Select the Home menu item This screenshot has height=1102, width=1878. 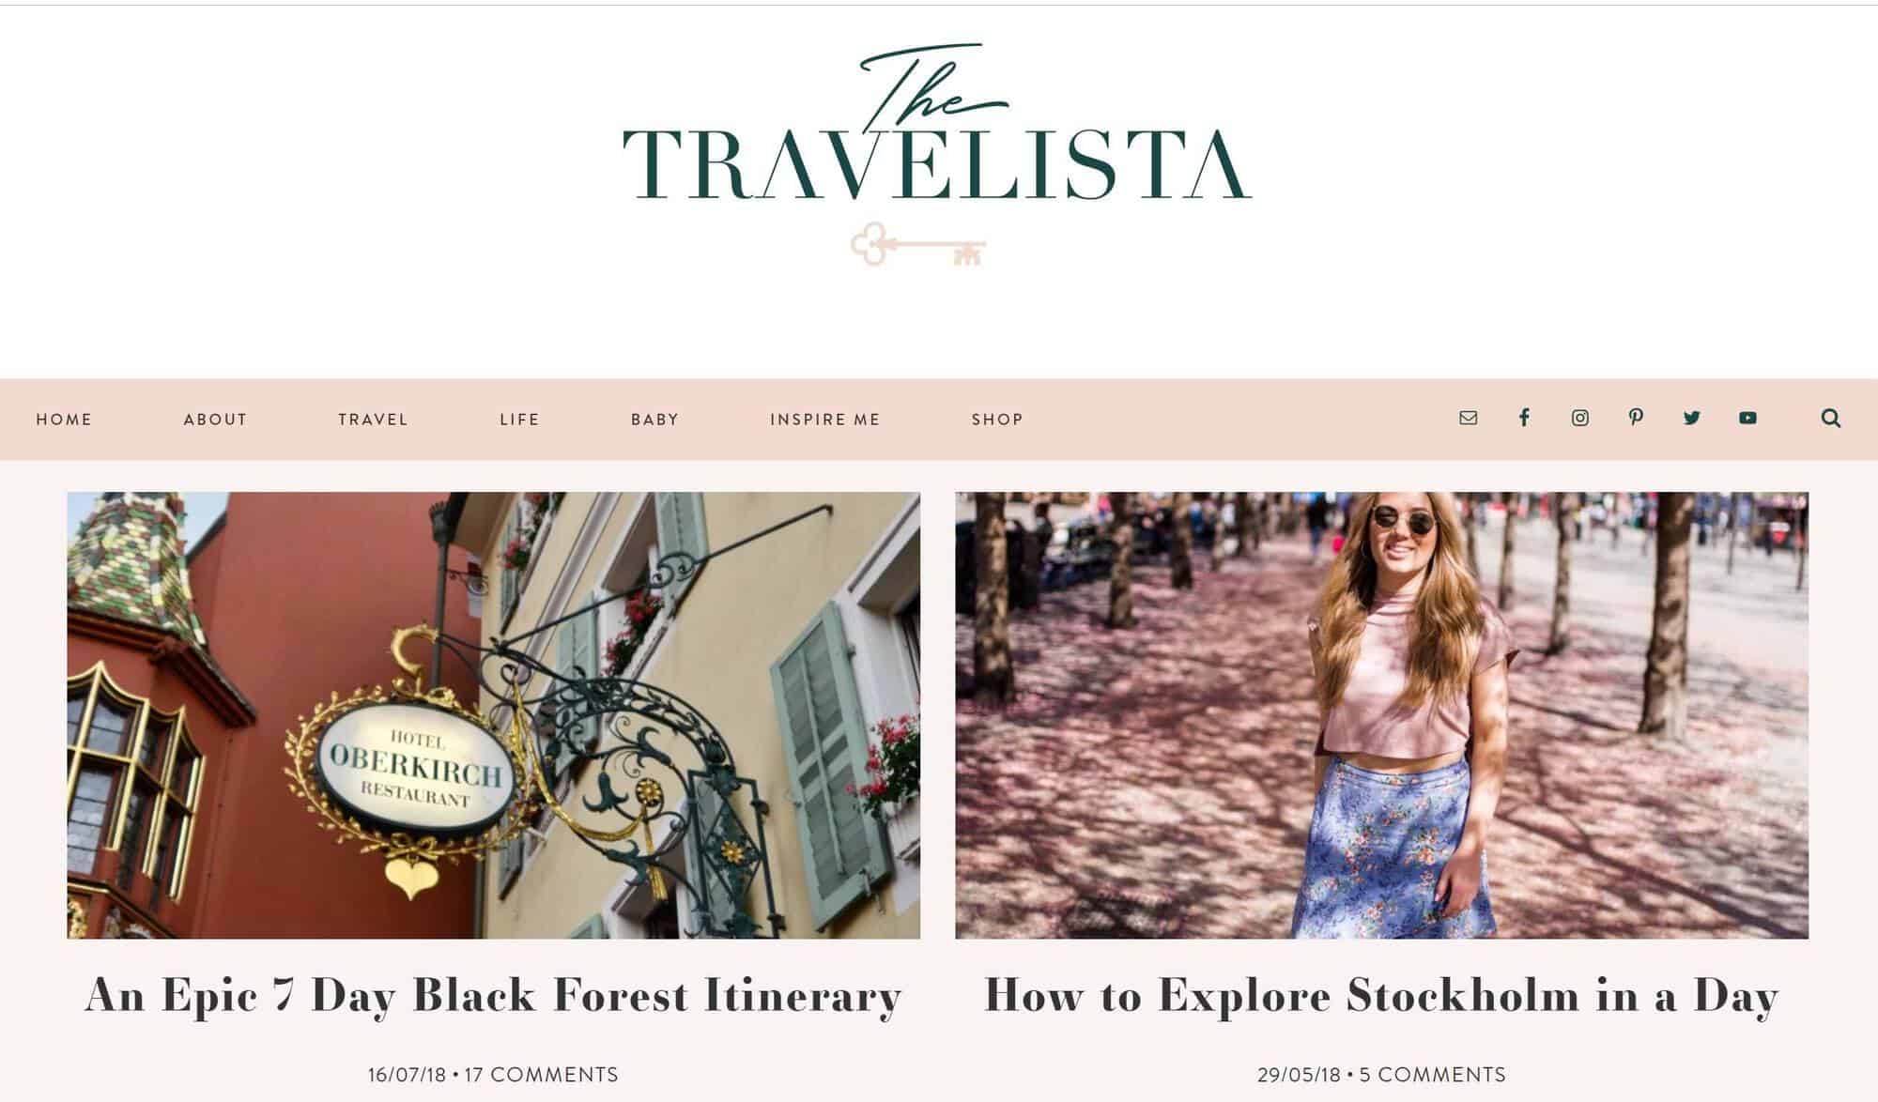(64, 420)
